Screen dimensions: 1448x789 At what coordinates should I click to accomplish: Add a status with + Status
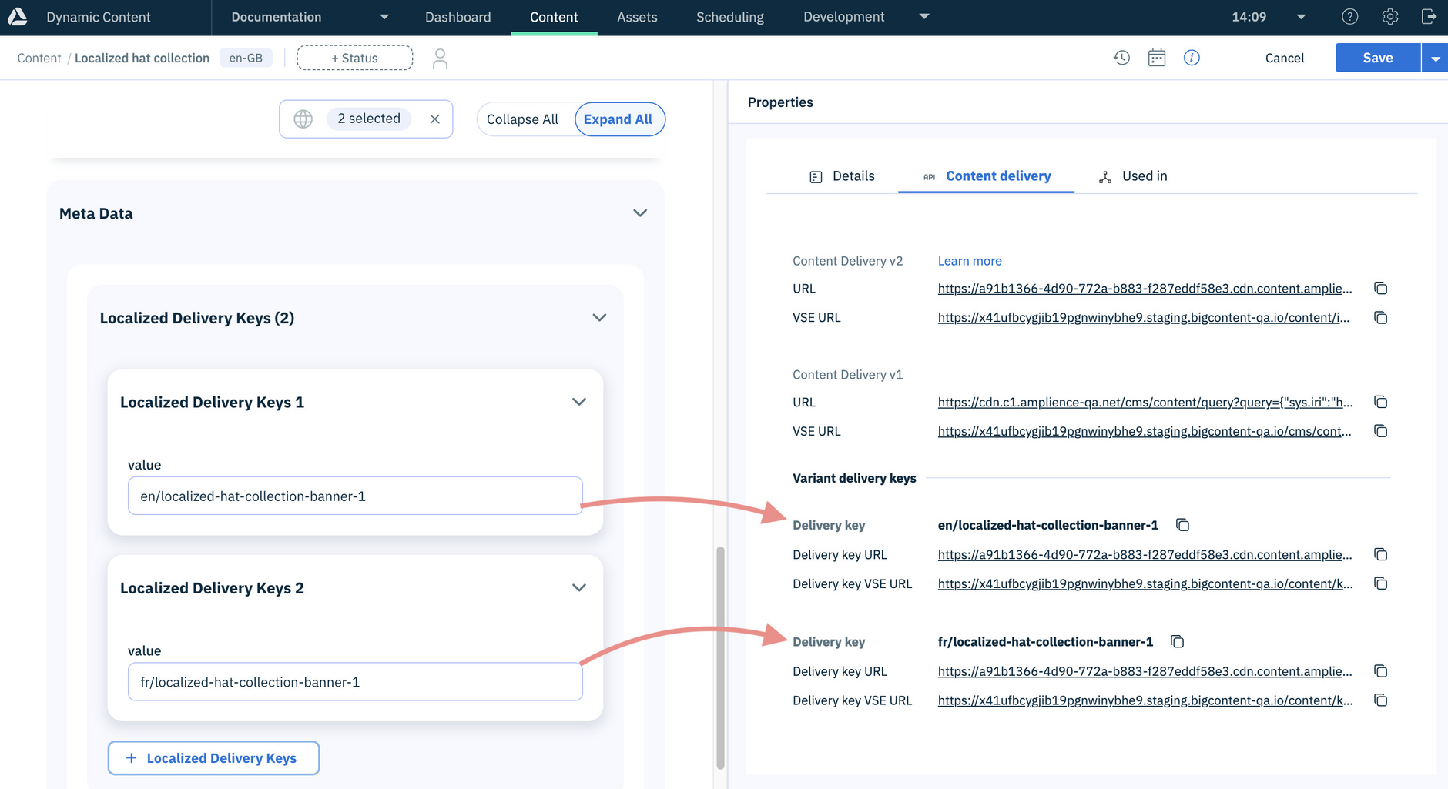(x=354, y=58)
